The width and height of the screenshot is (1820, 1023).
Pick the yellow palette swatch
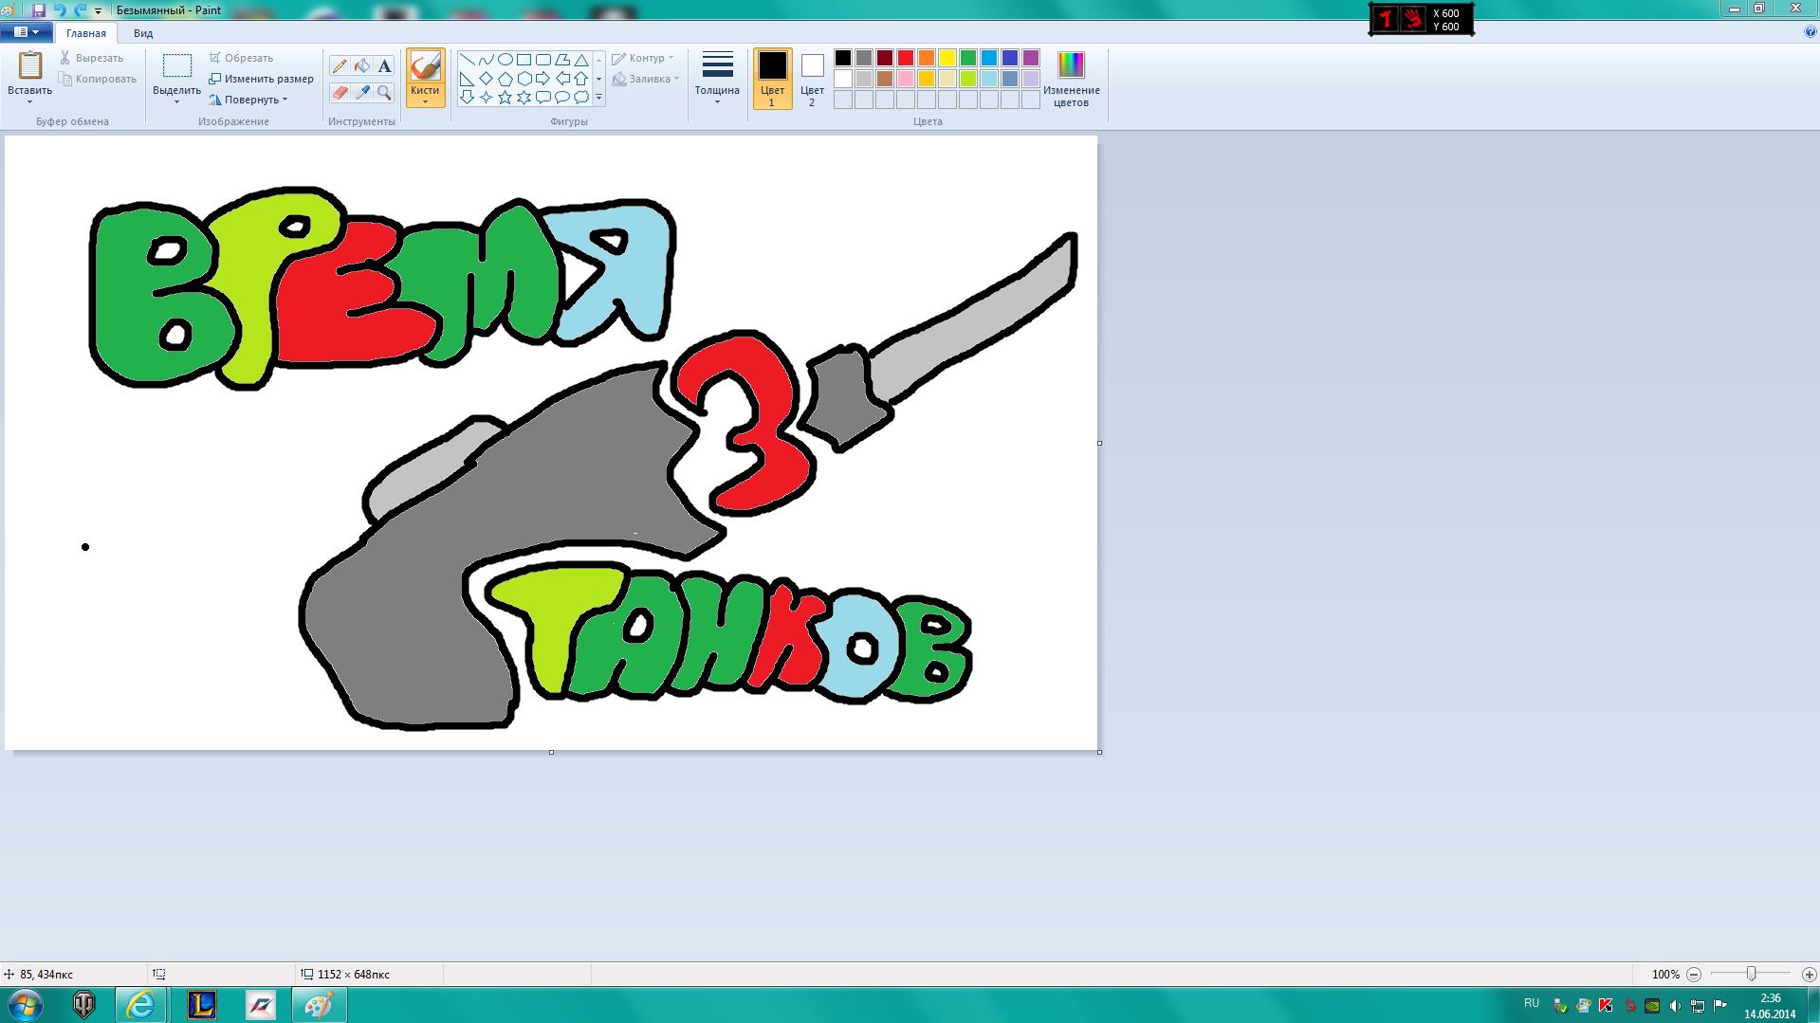tap(947, 58)
